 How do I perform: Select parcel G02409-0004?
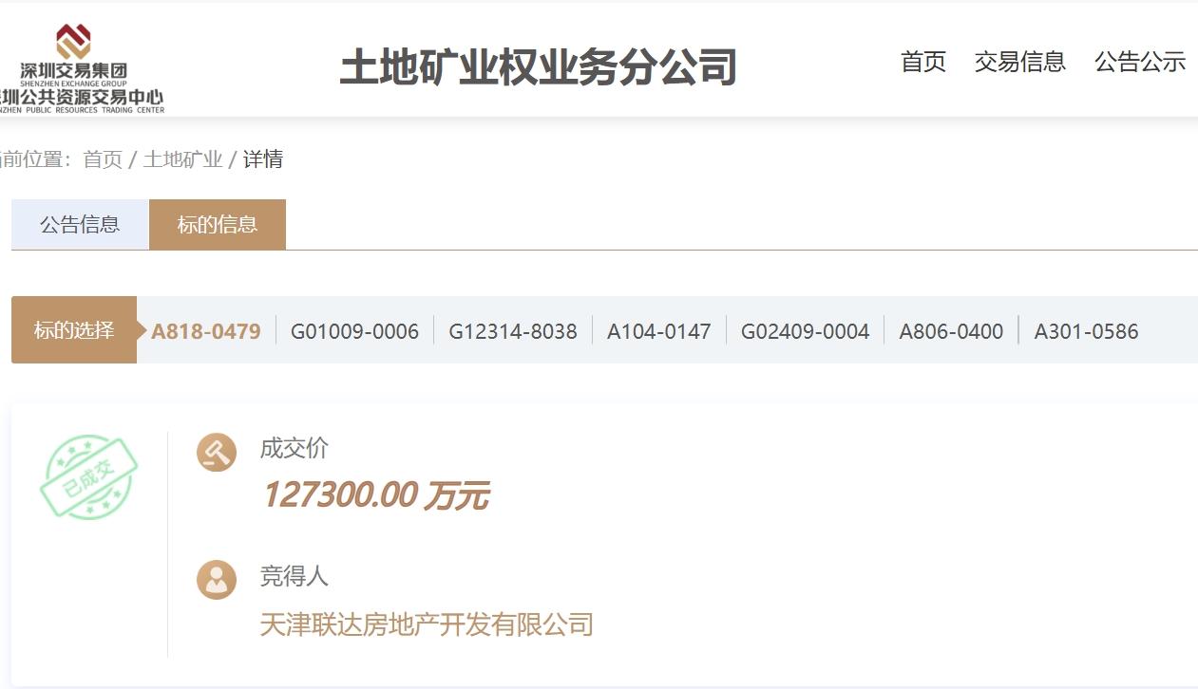pos(806,331)
